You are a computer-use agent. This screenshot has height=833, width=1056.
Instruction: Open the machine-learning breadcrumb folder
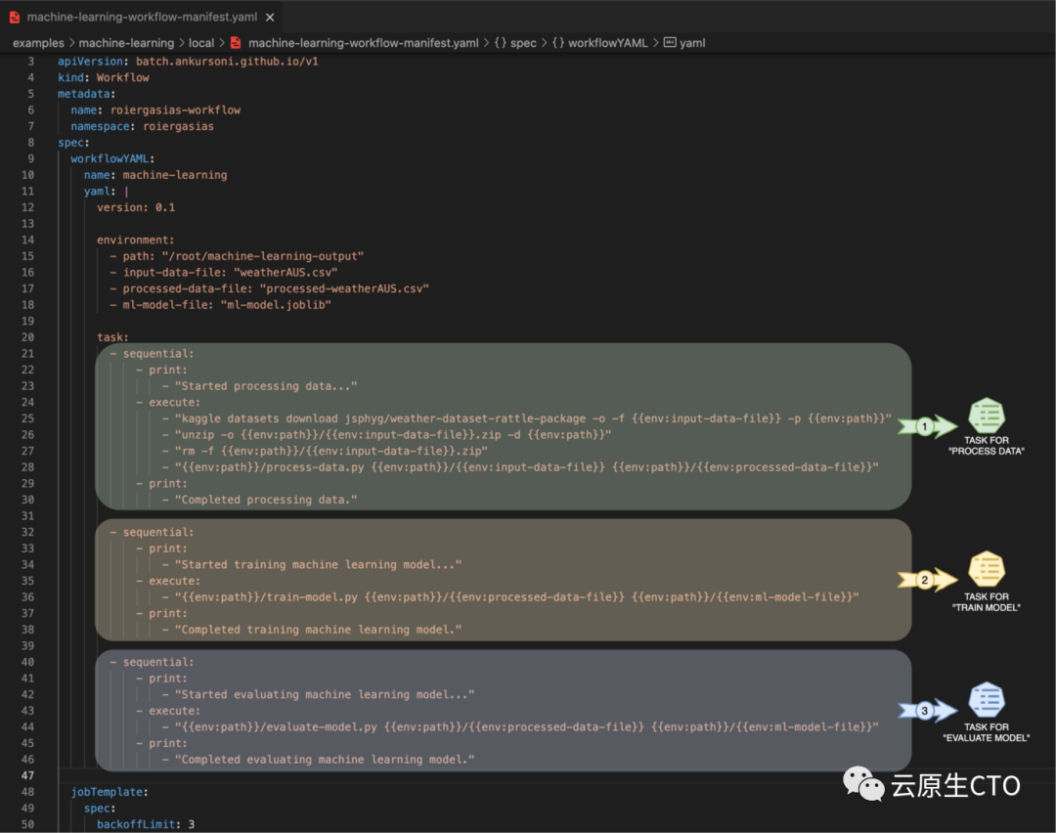click(126, 43)
